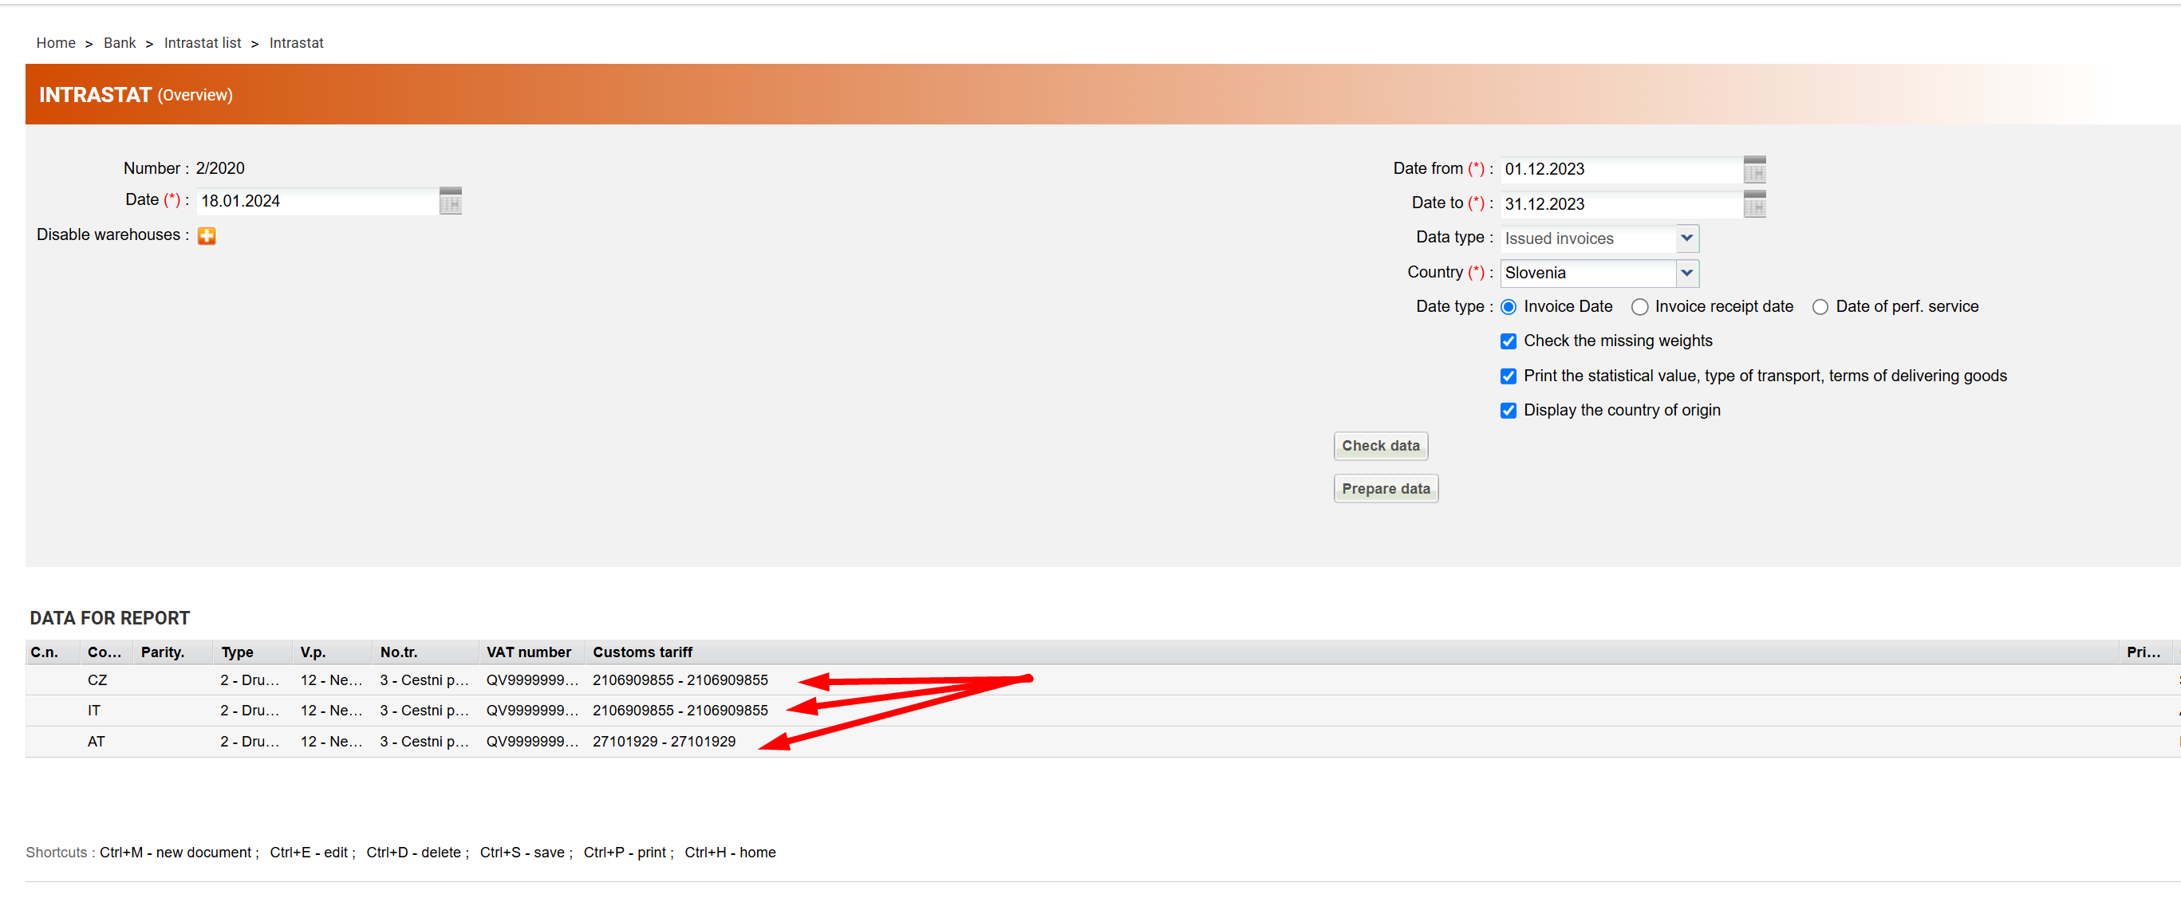Open the Date from calendar picker icon
Viewport: 2181px width, 906px height.
click(1754, 169)
